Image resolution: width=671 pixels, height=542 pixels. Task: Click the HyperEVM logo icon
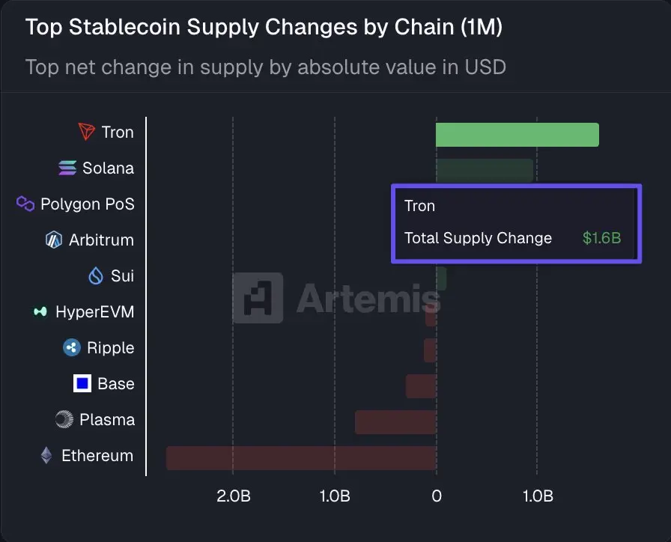tap(40, 312)
